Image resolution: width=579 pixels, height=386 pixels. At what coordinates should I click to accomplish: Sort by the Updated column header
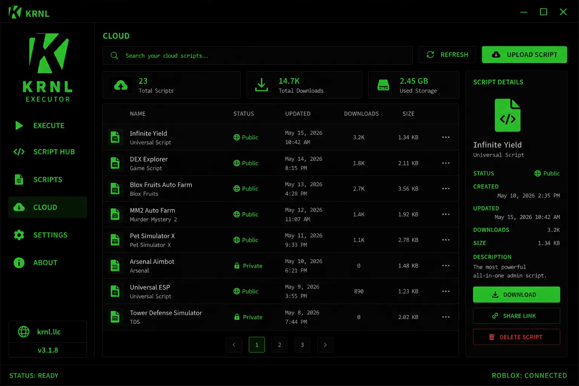pyautogui.click(x=298, y=114)
